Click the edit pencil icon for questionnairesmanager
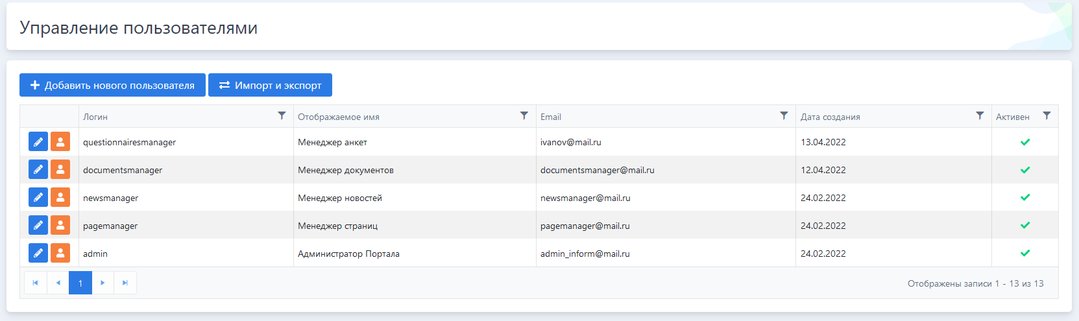The height and width of the screenshot is (321, 1079). click(x=38, y=141)
